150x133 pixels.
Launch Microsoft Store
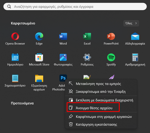coord(39,60)
